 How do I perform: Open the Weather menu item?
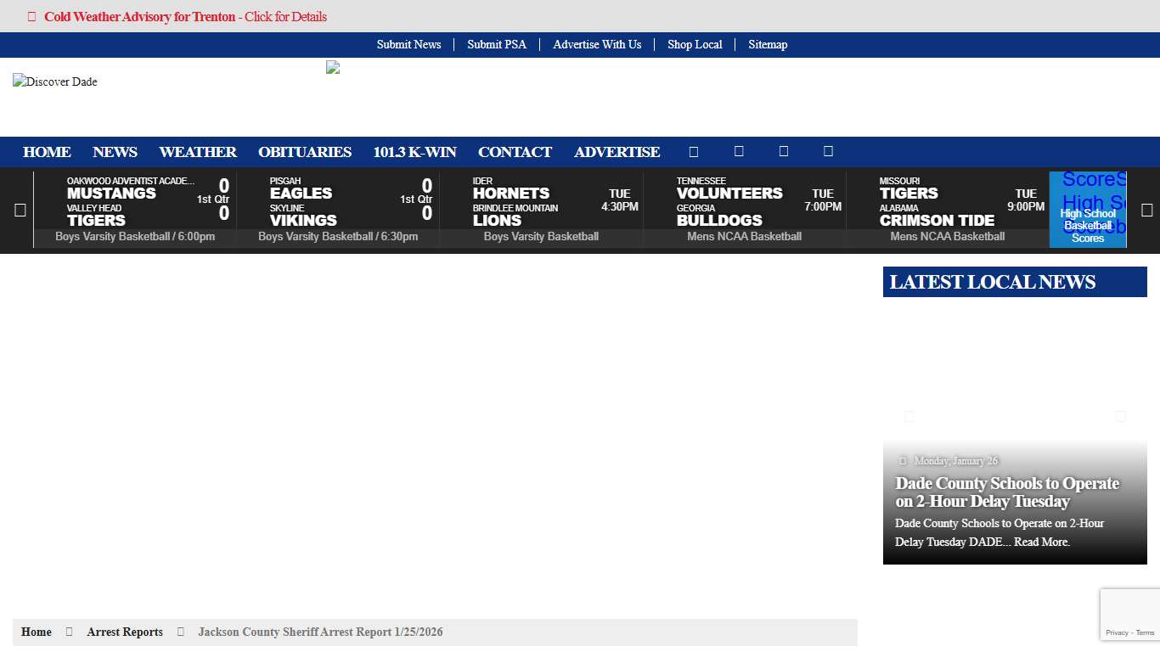click(x=198, y=152)
